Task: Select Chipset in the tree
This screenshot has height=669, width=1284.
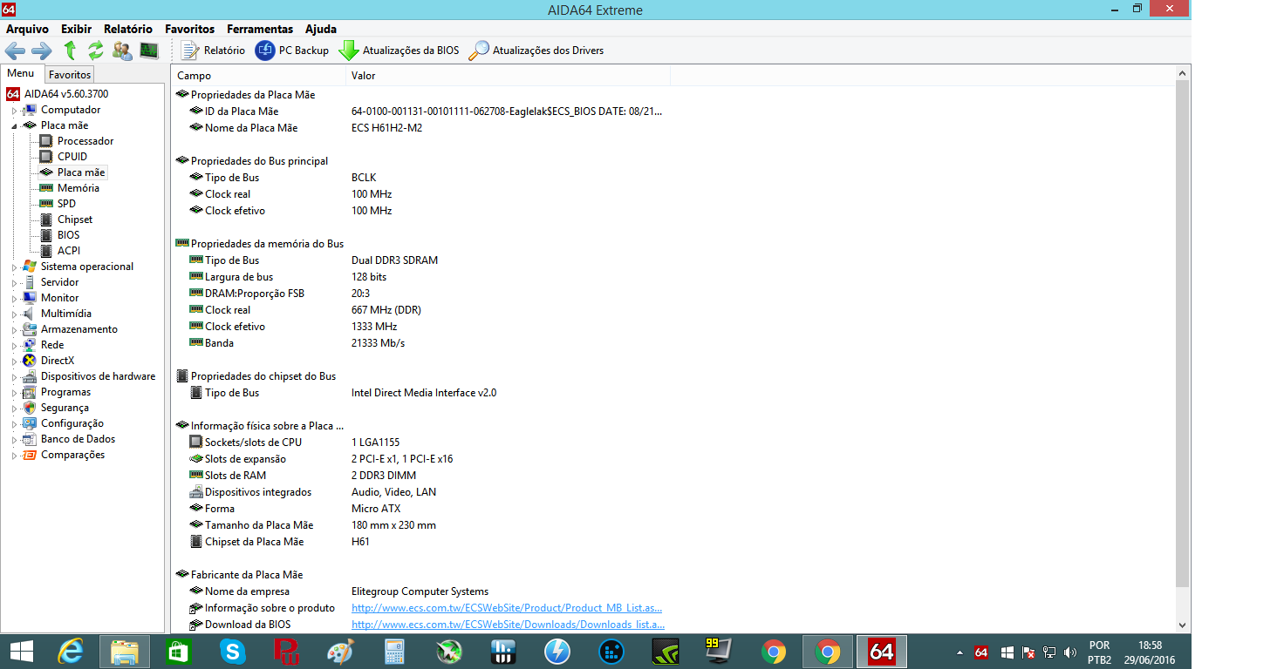Action: 75,220
